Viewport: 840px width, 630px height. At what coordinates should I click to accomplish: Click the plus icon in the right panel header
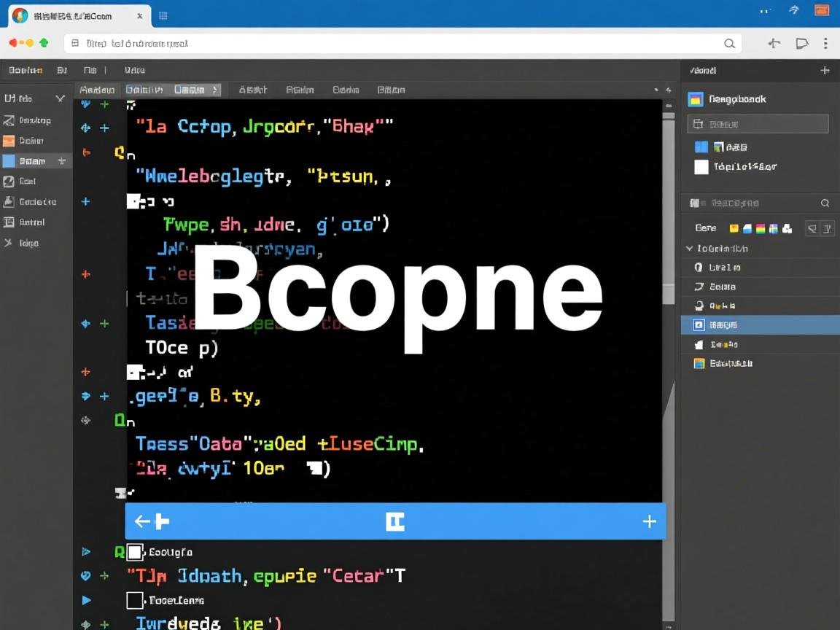(x=825, y=71)
